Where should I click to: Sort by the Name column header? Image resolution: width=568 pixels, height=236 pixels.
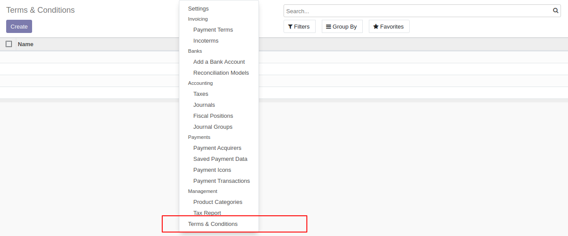[26, 44]
